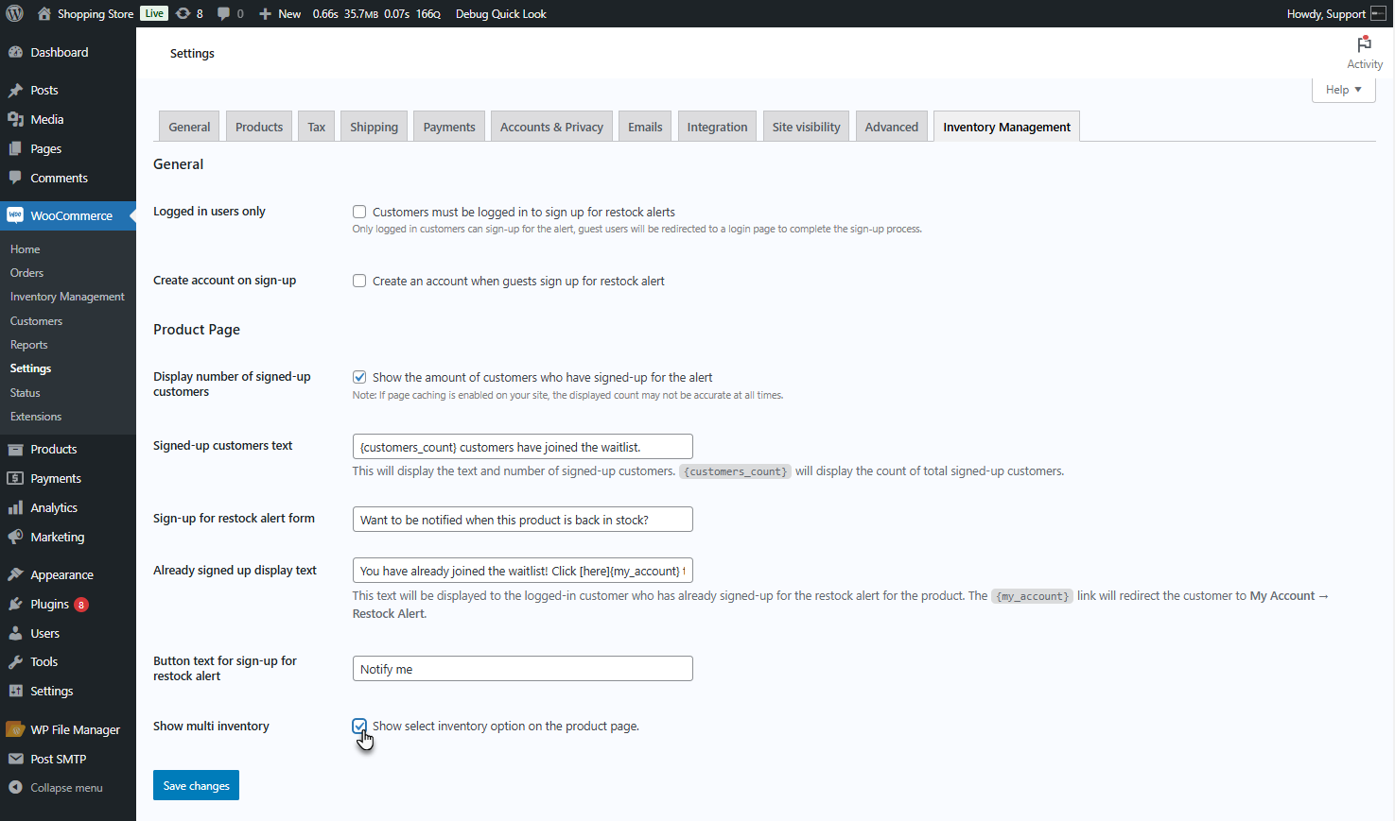Screen dimensions: 1395x821
Task: Check Create an account for guests option
Action: coord(359,281)
